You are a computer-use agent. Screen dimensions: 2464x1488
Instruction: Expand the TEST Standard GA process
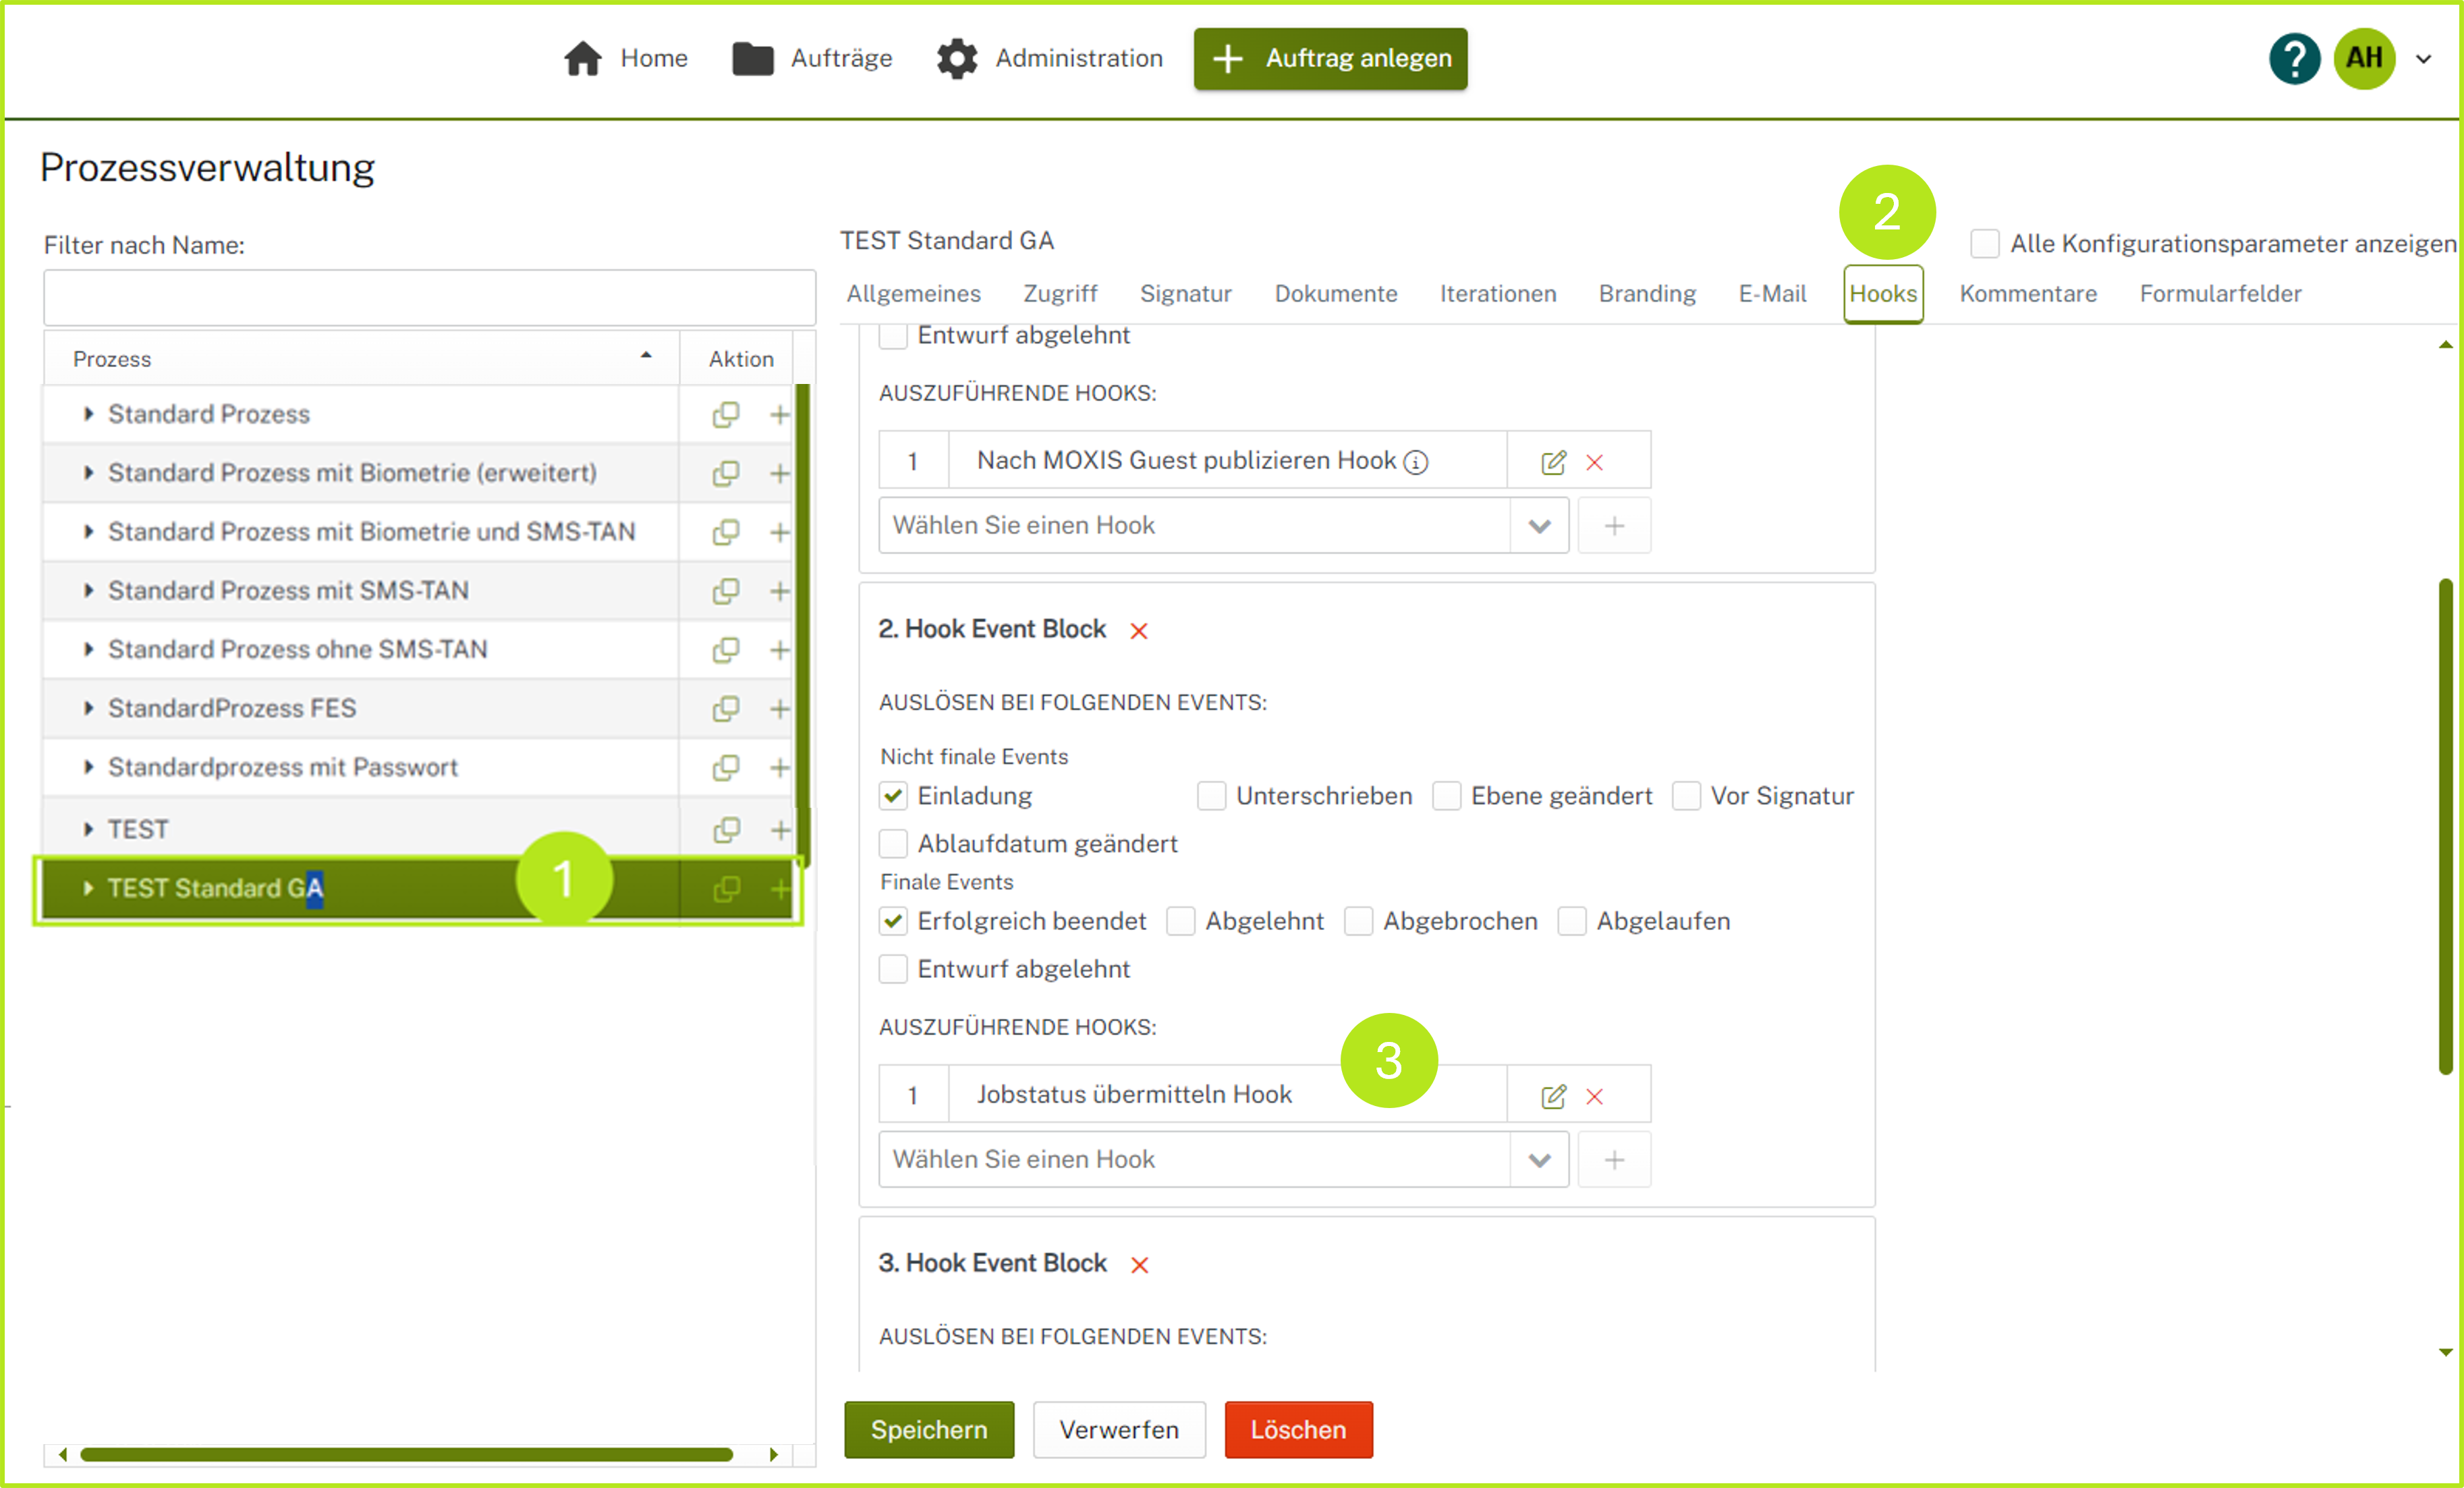88,888
